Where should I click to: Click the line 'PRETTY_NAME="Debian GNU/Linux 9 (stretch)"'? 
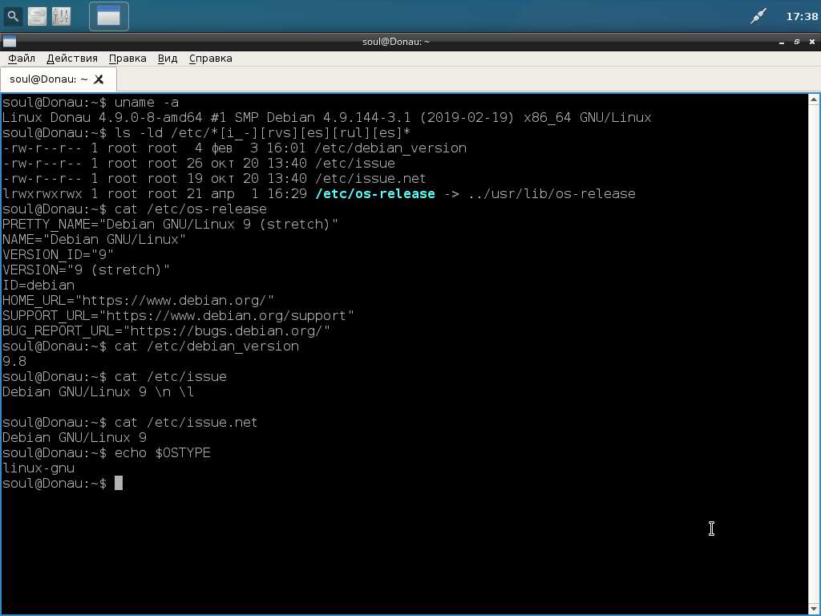pos(170,225)
